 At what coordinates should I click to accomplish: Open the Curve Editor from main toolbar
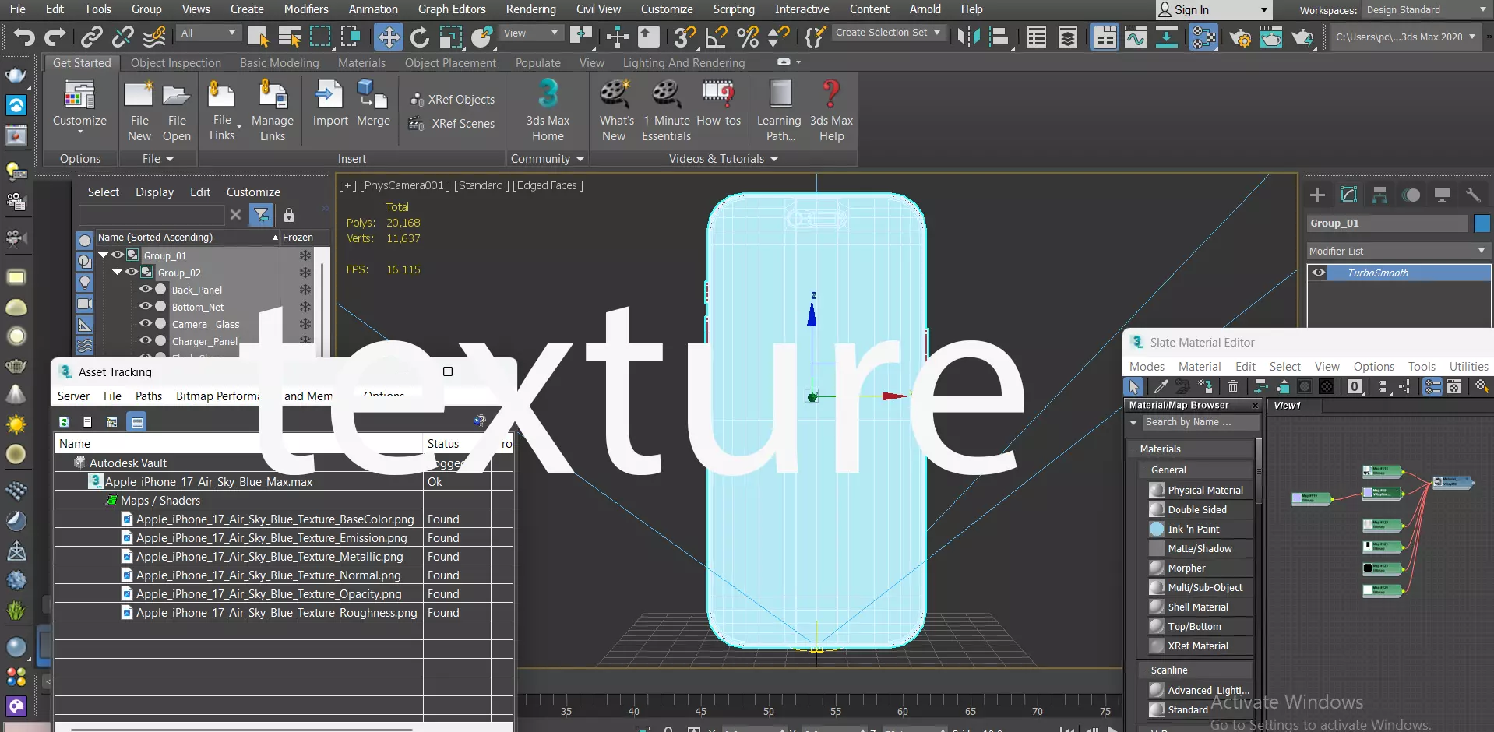pyautogui.click(x=1136, y=37)
